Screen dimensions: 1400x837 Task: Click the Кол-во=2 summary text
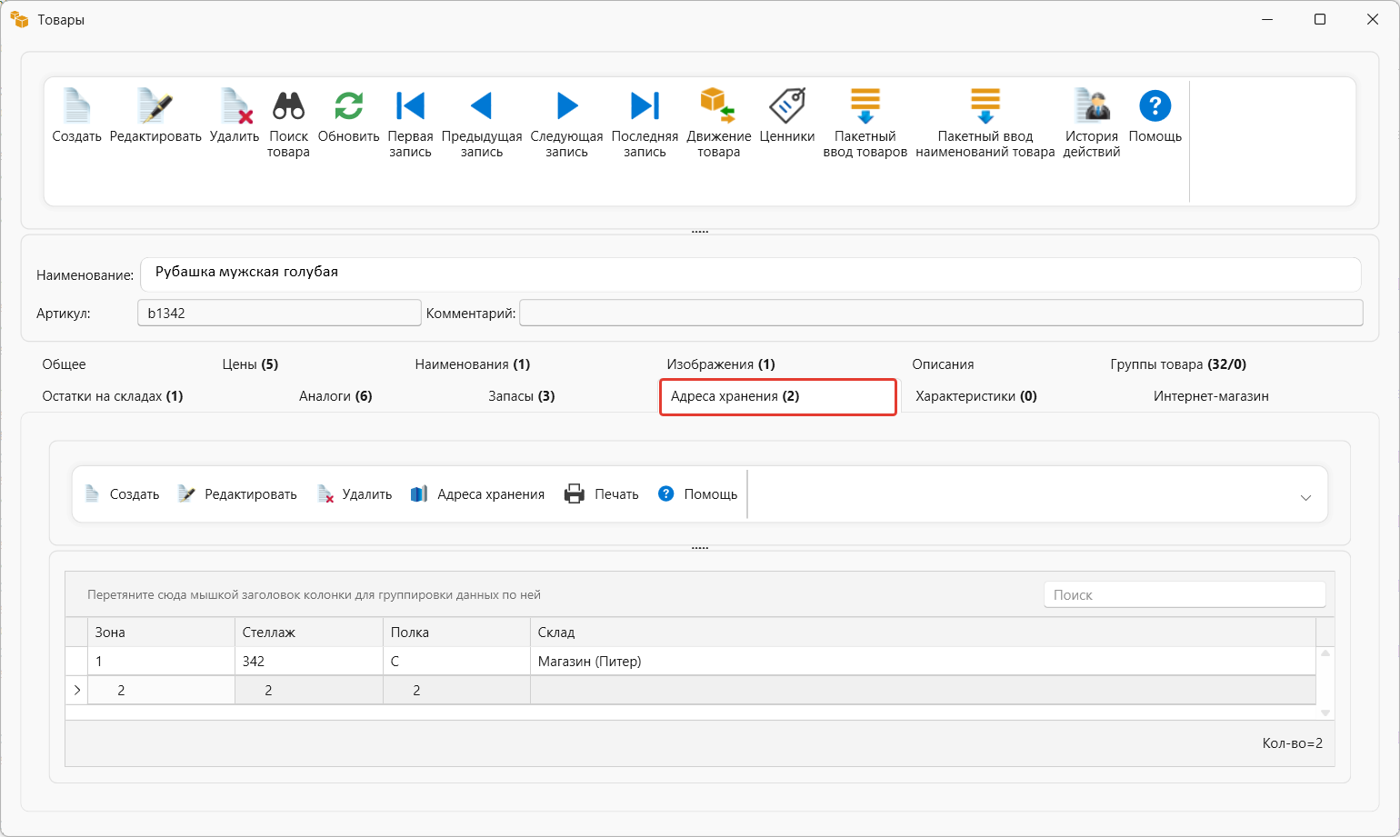(1292, 743)
